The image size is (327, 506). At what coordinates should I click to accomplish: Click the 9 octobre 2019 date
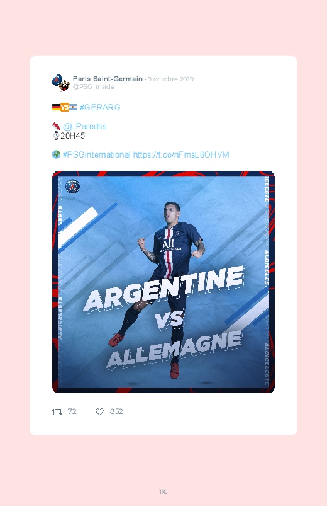coord(170,79)
